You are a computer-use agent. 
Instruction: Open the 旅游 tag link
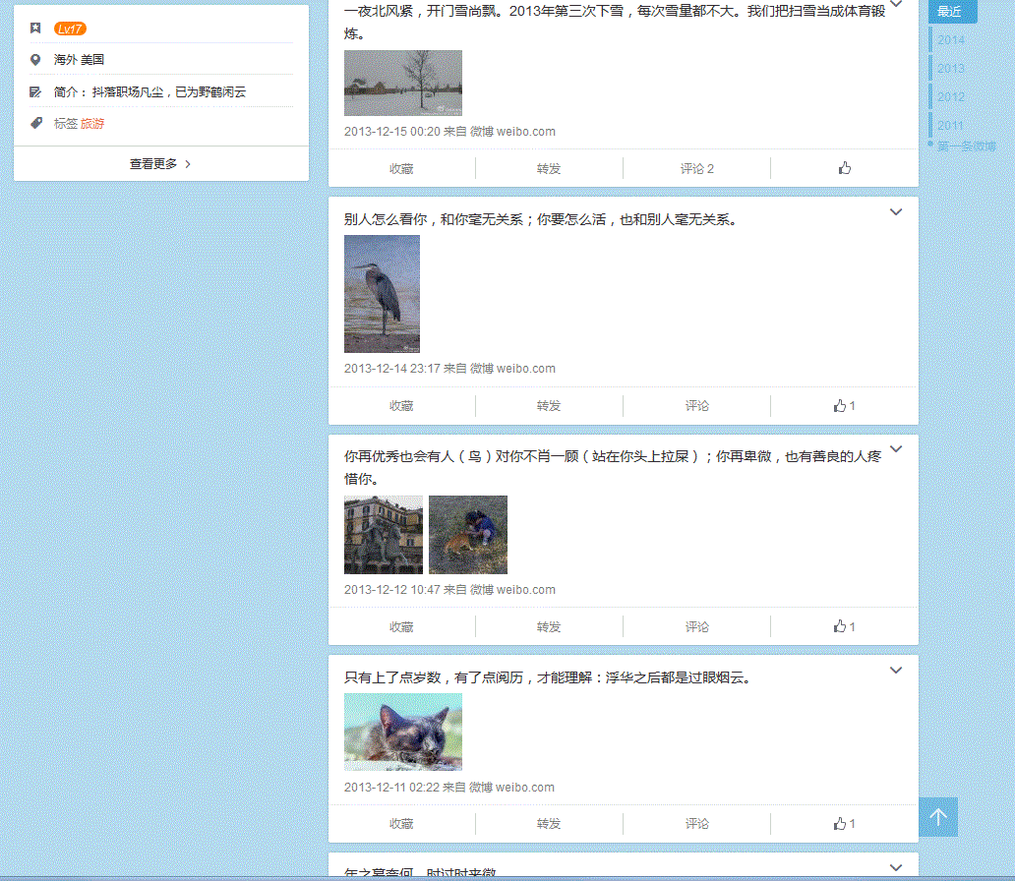92,124
